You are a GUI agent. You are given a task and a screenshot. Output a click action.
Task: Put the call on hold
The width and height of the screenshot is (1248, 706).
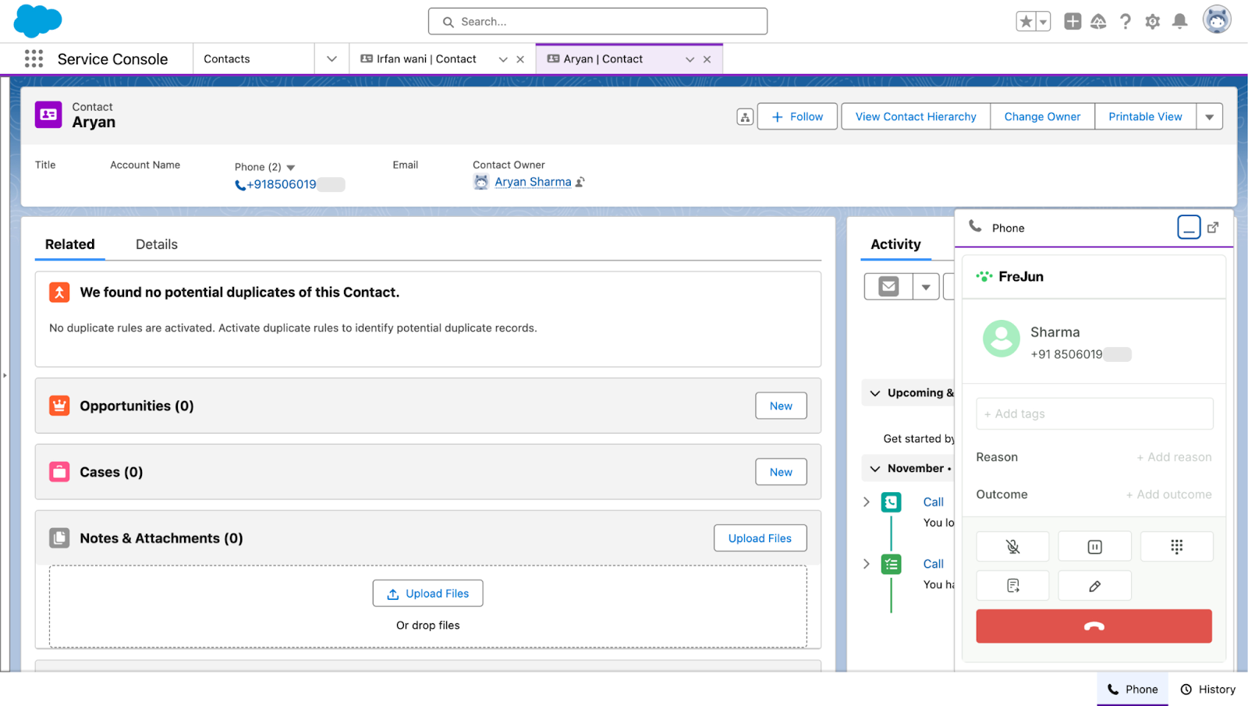click(1094, 547)
